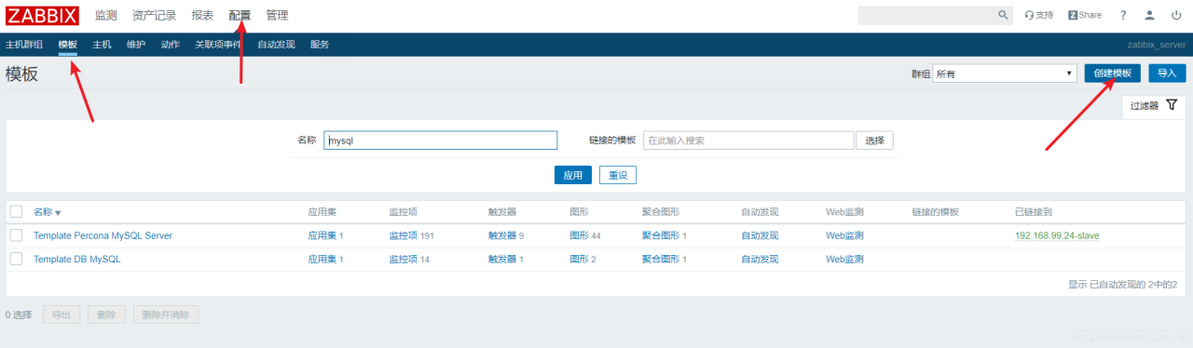
Task: Click the 名称 input containing mysql
Action: coord(441,141)
